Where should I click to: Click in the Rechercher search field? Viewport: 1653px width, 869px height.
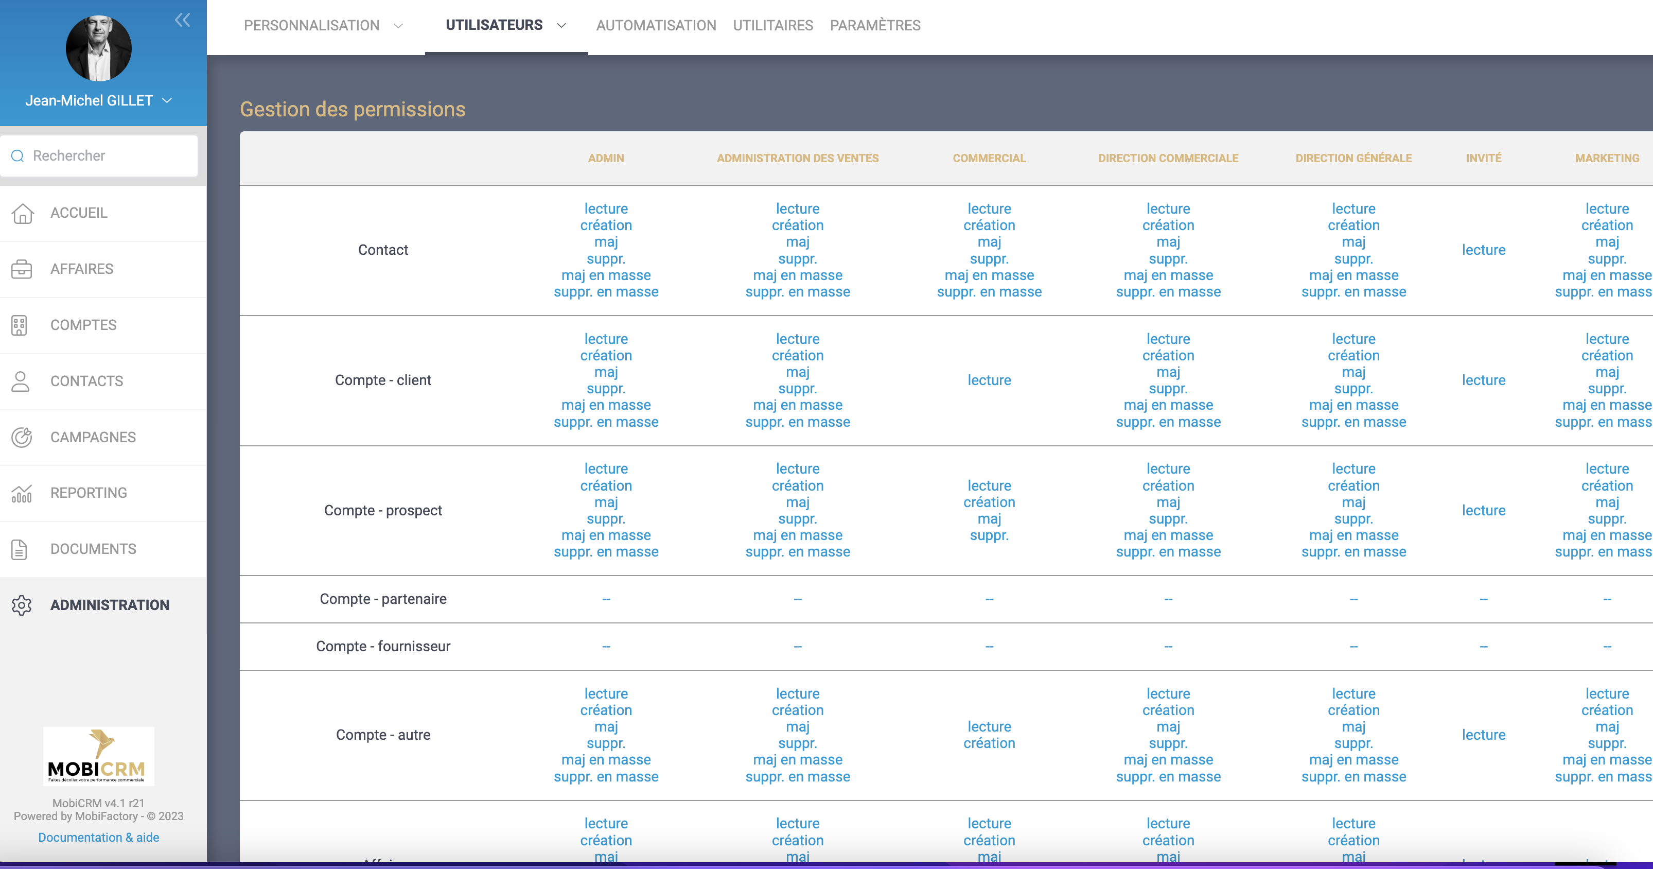(x=109, y=156)
